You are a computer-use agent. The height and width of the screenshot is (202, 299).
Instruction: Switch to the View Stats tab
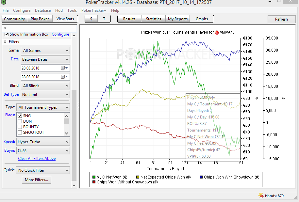tap(65, 19)
